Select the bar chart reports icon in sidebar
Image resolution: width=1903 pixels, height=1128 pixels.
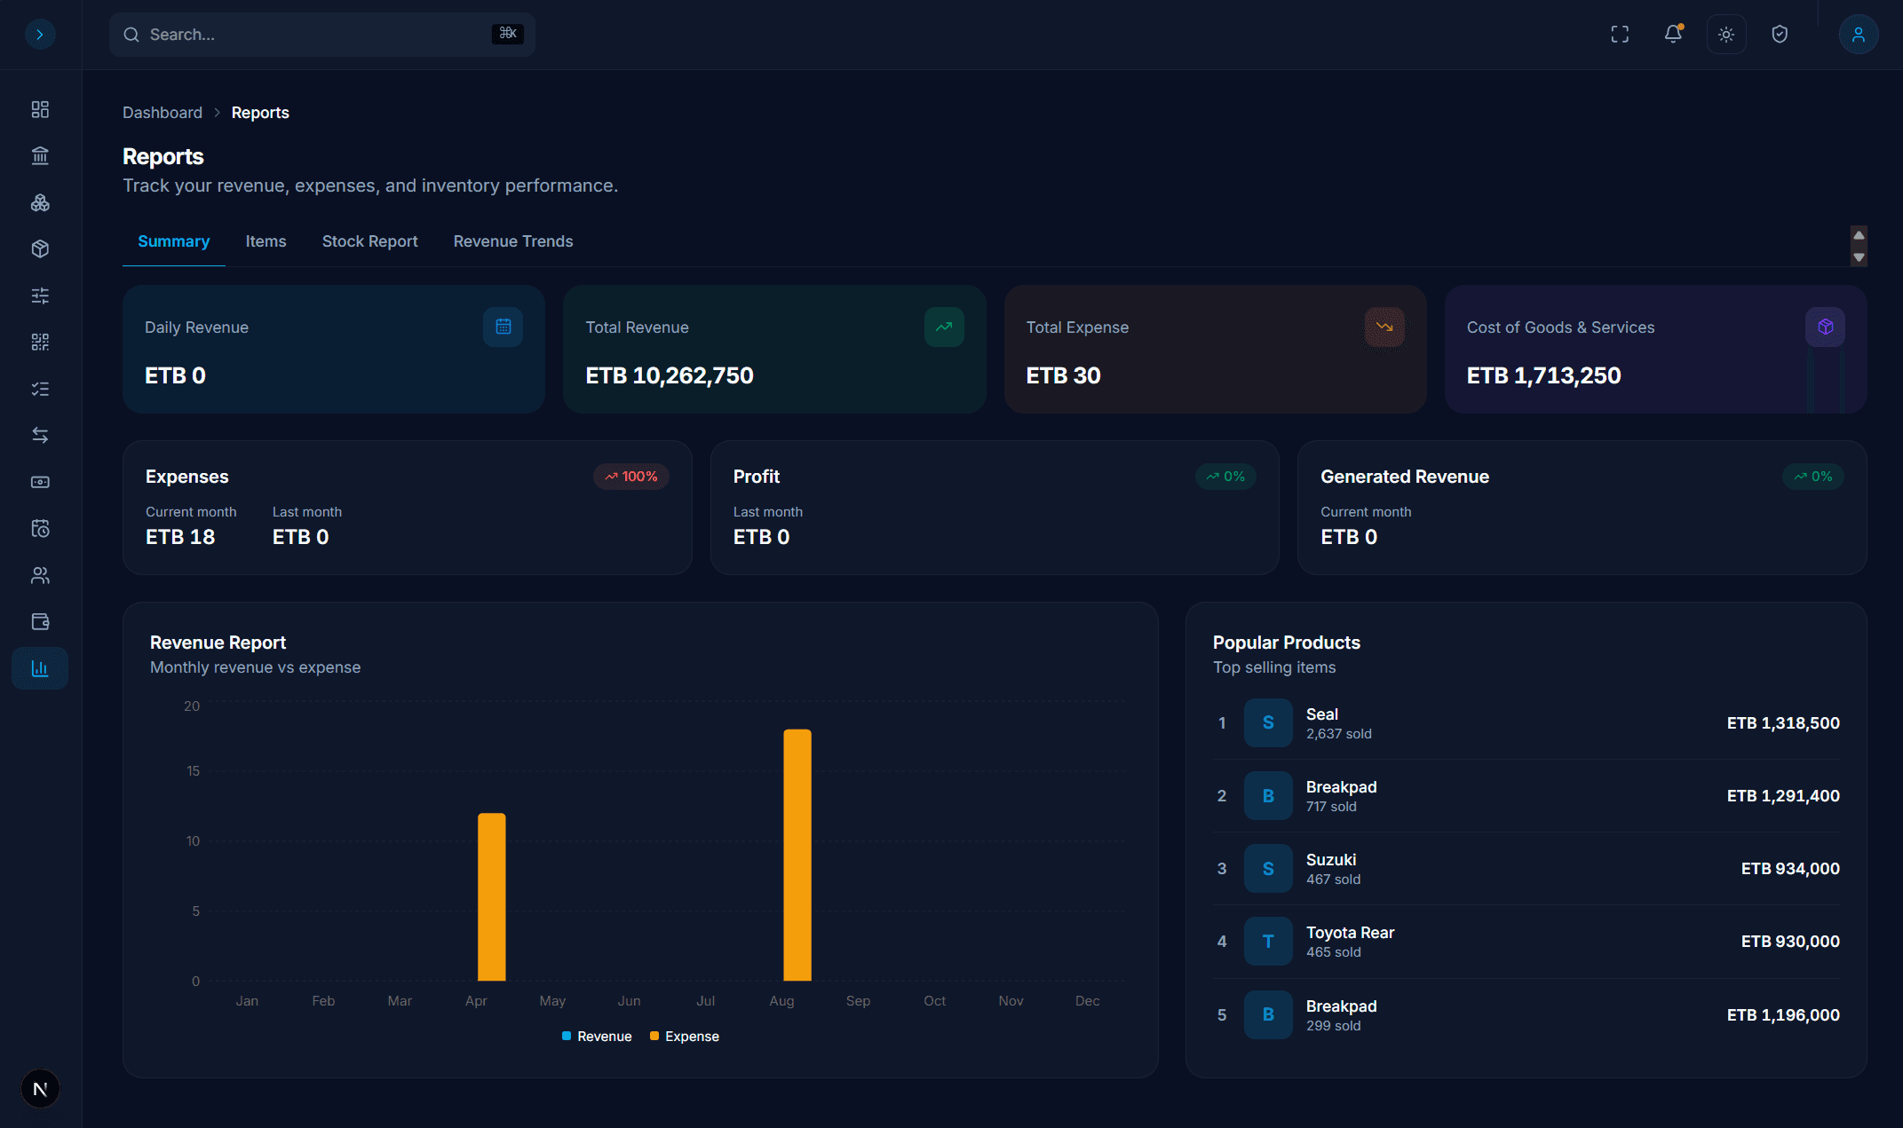coord(40,668)
